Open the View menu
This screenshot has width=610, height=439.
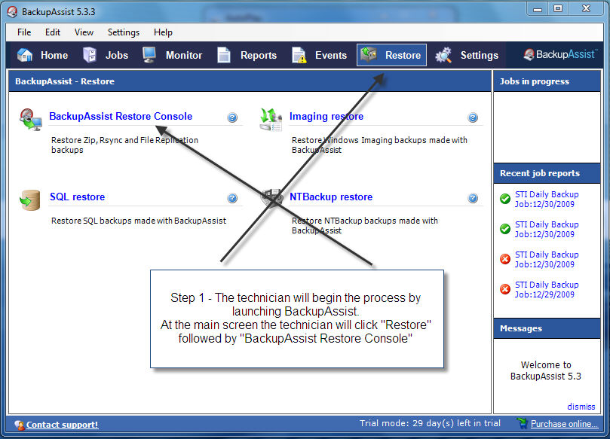84,32
